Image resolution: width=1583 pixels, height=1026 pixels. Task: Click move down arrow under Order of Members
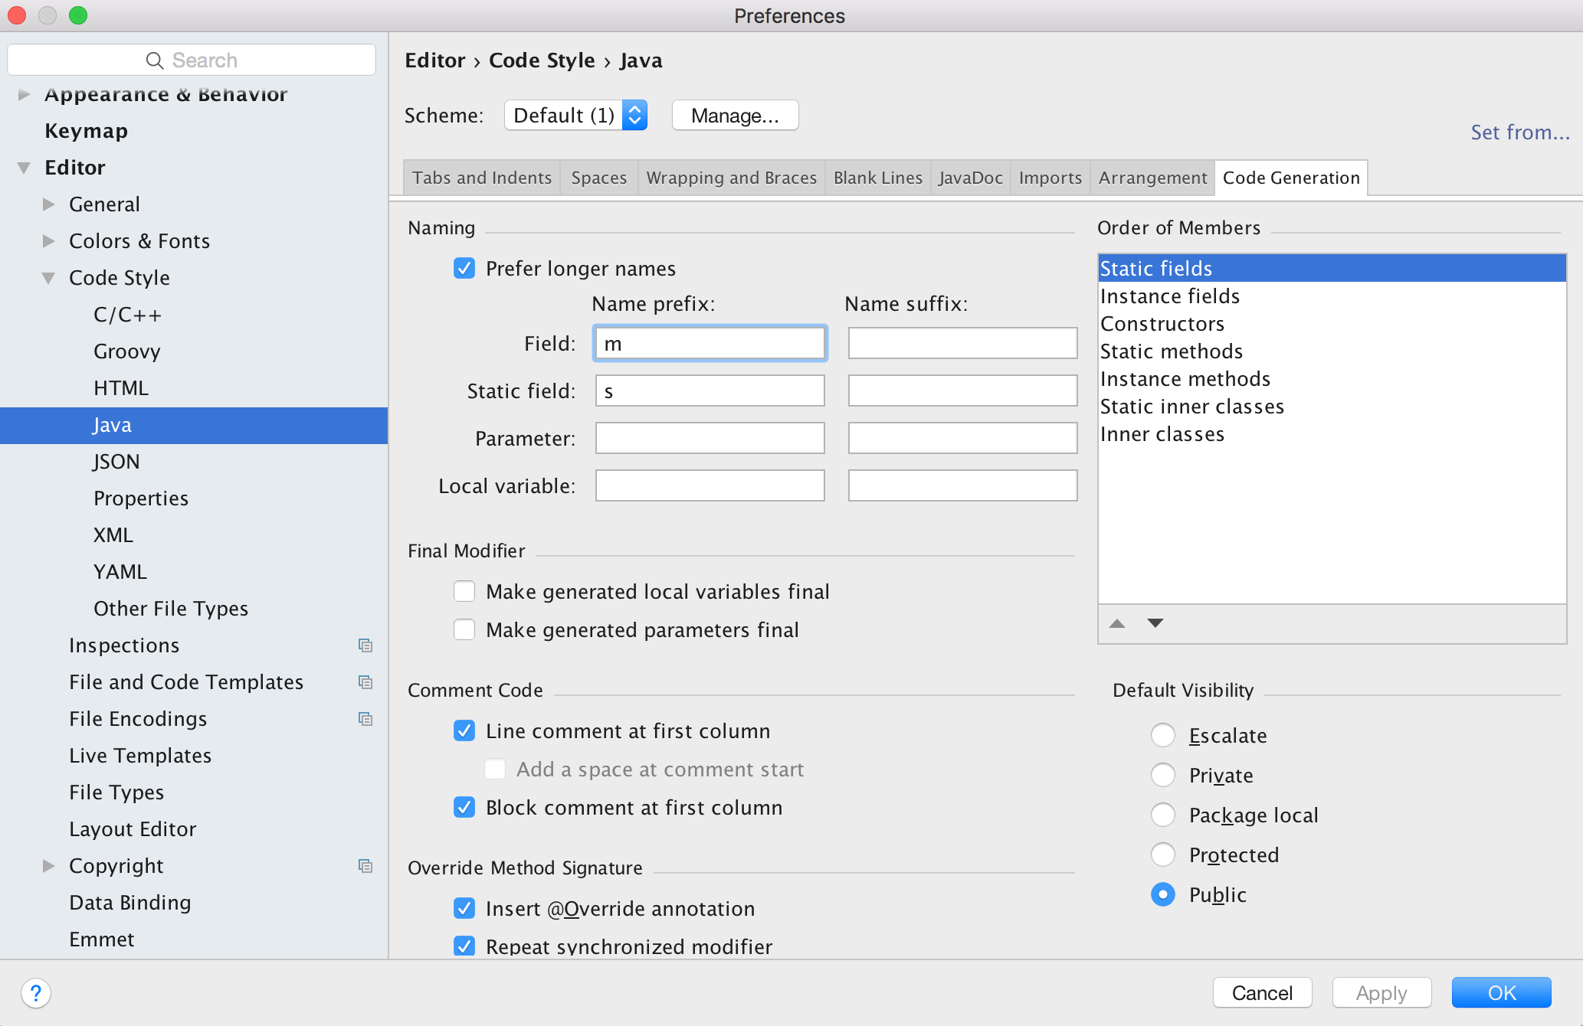click(1155, 623)
